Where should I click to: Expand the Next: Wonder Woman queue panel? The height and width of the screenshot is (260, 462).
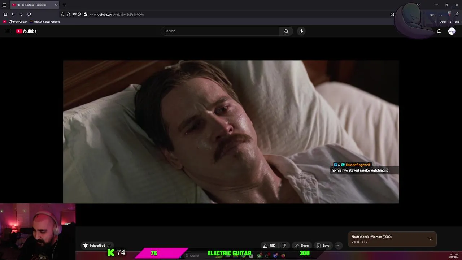point(431,239)
